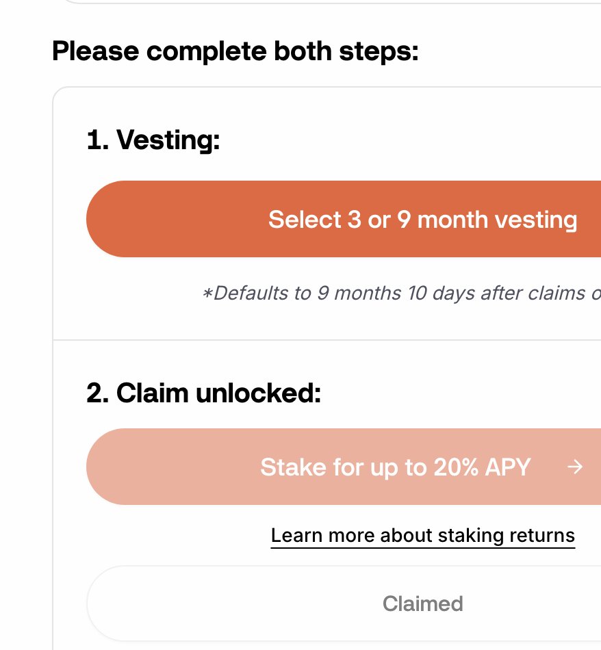Image resolution: width=601 pixels, height=650 pixels.
Task: Select the light salmon staking button
Action: coord(344,467)
